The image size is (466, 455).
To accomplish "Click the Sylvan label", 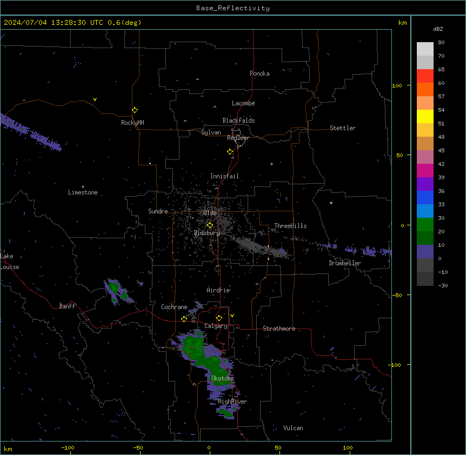I will [x=211, y=132].
